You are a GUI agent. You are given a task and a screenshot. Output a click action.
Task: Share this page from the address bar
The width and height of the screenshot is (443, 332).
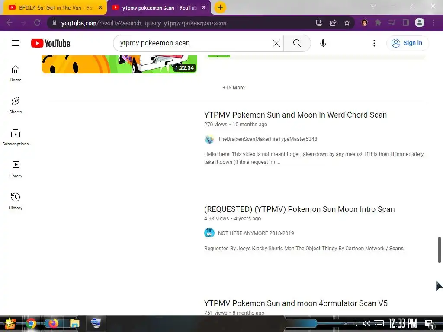pyautogui.click(x=333, y=22)
